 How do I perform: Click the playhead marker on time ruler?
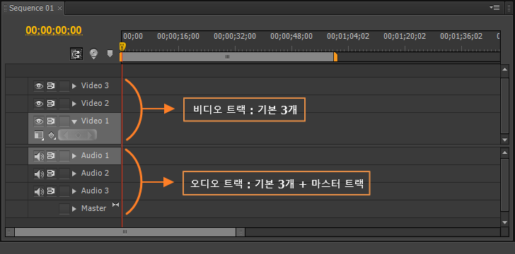click(122, 46)
